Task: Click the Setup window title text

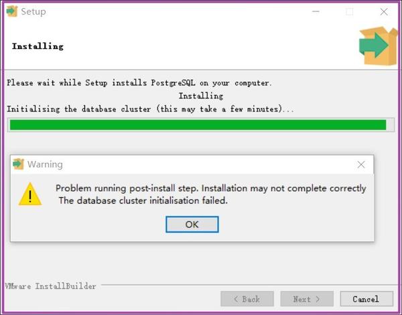Action: coord(33,11)
